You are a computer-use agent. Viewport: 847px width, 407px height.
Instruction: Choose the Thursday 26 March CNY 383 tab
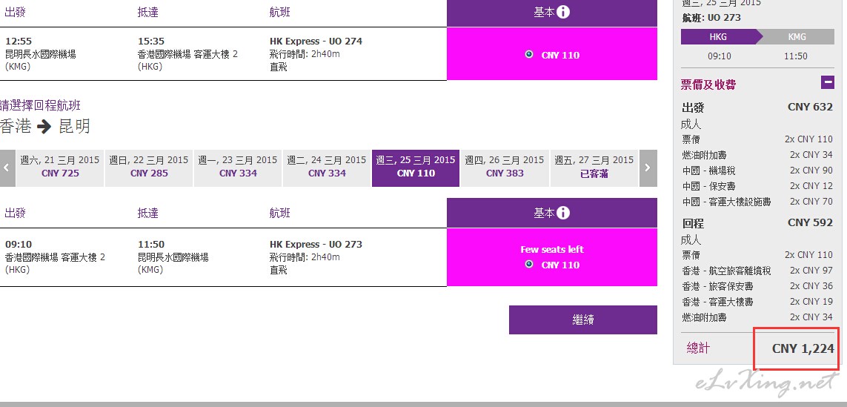(x=505, y=168)
